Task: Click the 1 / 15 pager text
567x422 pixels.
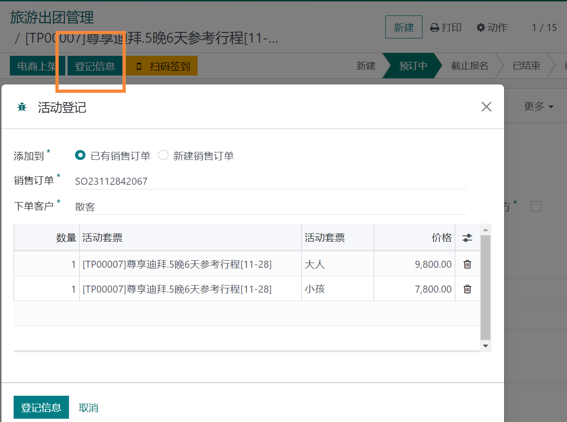Action: click(x=544, y=28)
